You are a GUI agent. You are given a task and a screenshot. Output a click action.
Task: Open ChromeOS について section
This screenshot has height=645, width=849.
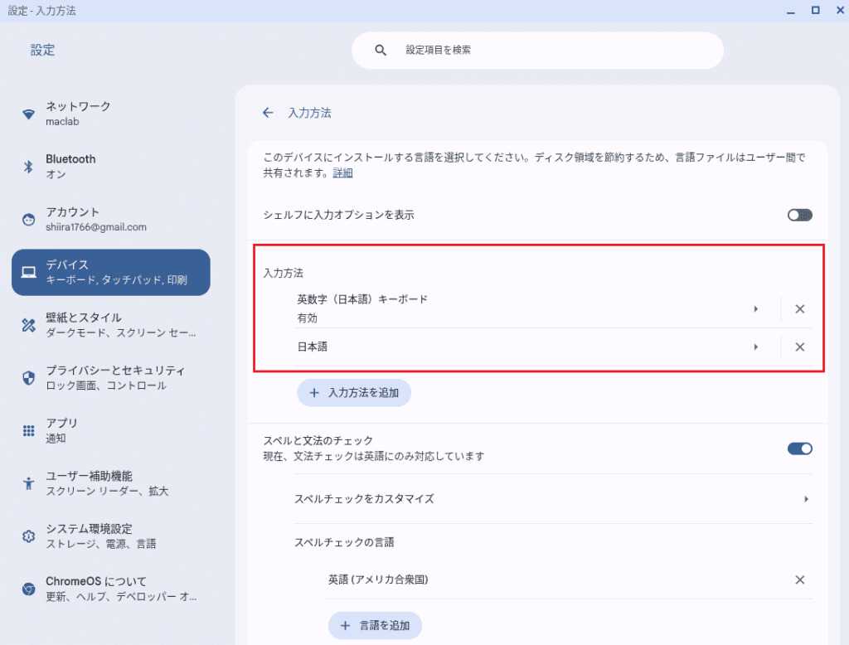pos(111,589)
